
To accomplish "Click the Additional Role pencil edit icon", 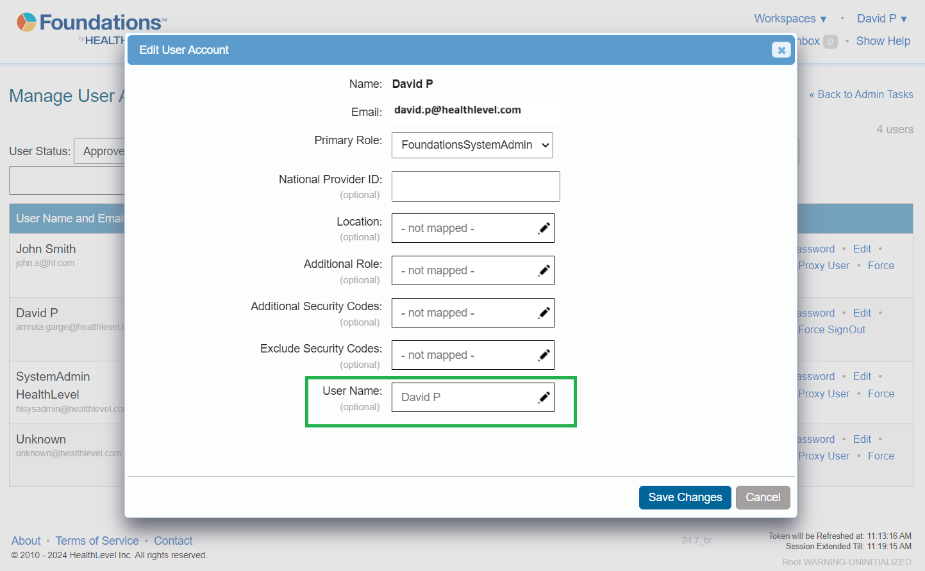I will tap(544, 270).
